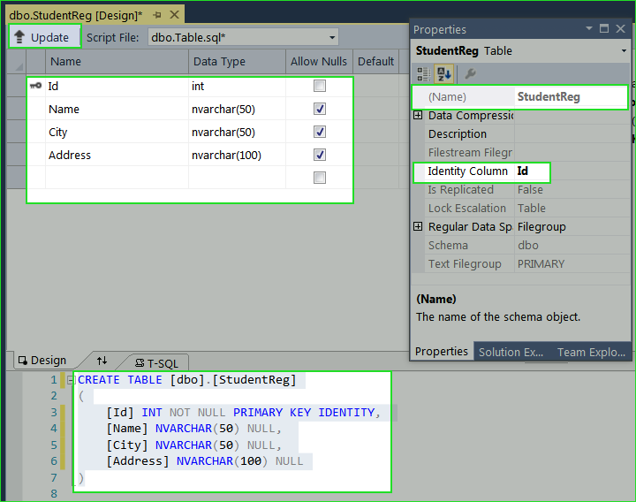This screenshot has height=502, width=636.
Task: Click the primary key icon beside Id
Action: (35, 86)
